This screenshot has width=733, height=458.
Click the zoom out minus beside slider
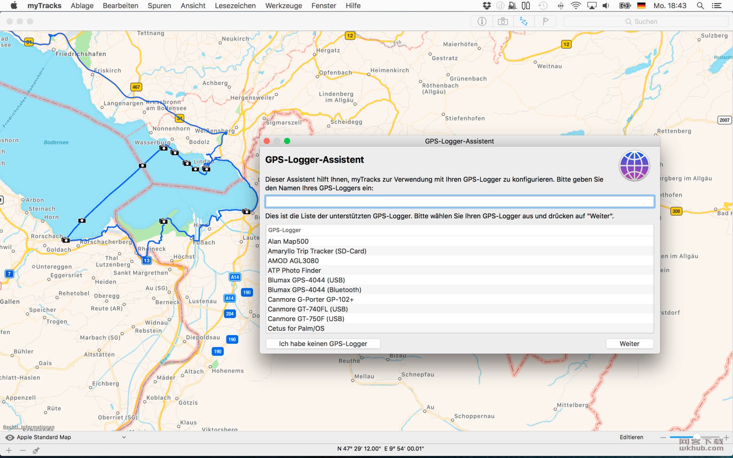(x=663, y=437)
